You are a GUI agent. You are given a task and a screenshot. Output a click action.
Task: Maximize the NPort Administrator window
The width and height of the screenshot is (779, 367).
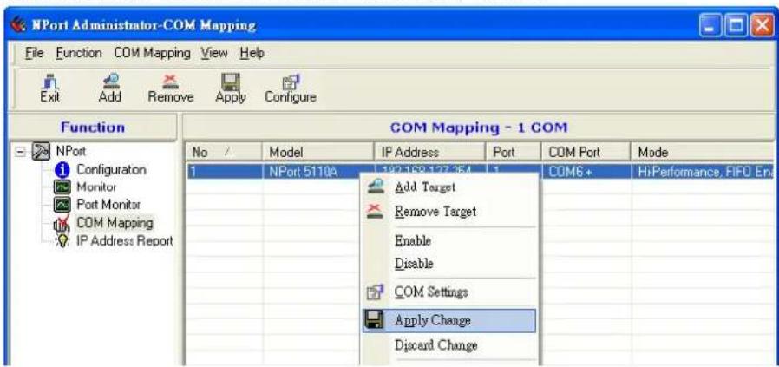tap(736, 26)
